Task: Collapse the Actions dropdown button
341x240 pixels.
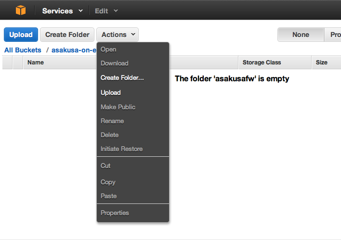Action: [118, 35]
